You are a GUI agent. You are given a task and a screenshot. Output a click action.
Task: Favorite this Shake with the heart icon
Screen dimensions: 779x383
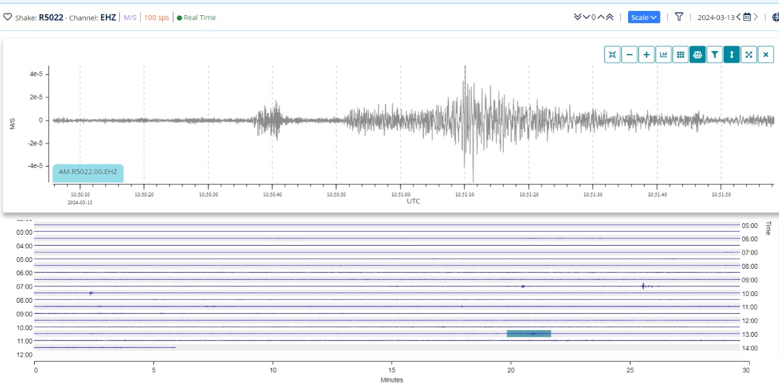point(7,18)
